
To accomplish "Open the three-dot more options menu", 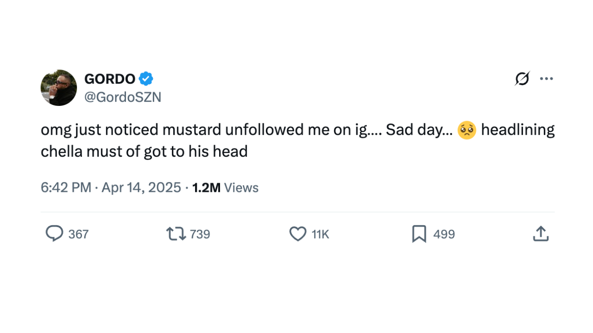I will click(x=547, y=79).
